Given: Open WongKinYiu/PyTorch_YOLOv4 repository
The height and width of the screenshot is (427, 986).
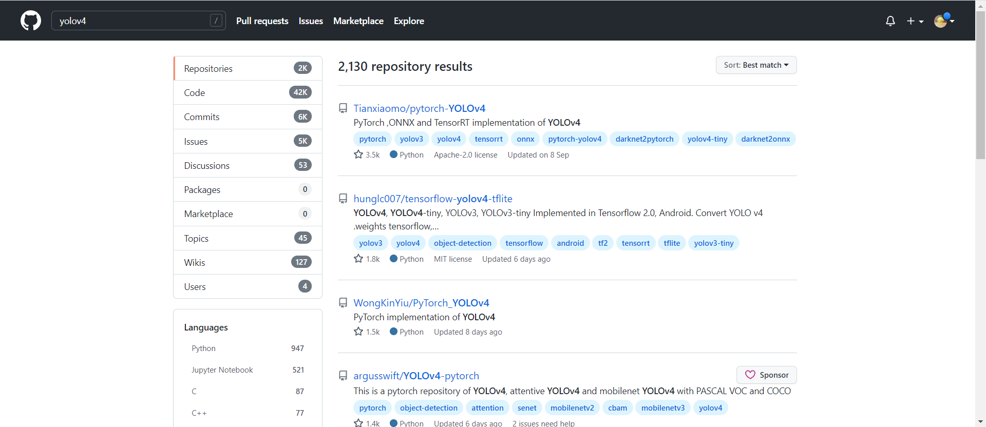Looking at the screenshot, I should point(421,303).
